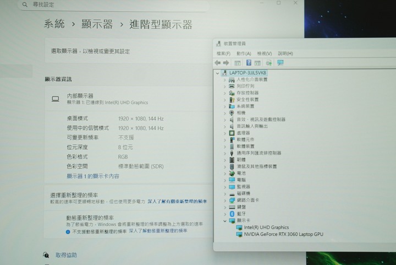Click the 取得協助 link
This screenshot has height=265, width=396.
(66, 255)
